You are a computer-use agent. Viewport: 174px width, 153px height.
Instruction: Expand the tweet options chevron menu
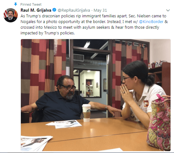168,10
